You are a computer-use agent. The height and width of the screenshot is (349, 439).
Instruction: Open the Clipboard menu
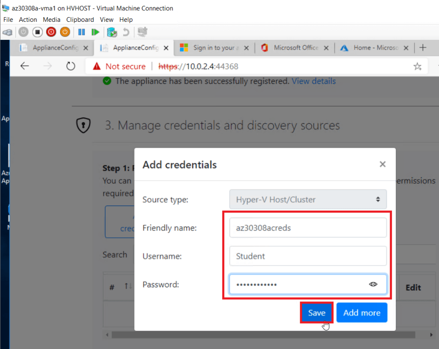[x=80, y=19]
